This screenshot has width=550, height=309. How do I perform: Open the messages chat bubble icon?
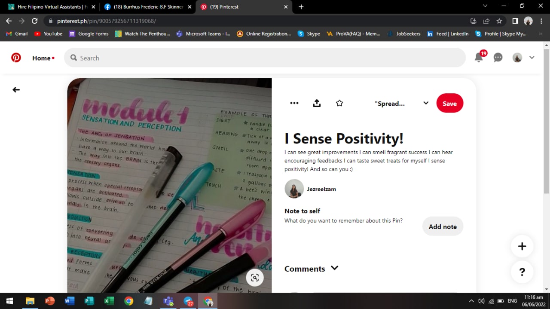pos(498,58)
